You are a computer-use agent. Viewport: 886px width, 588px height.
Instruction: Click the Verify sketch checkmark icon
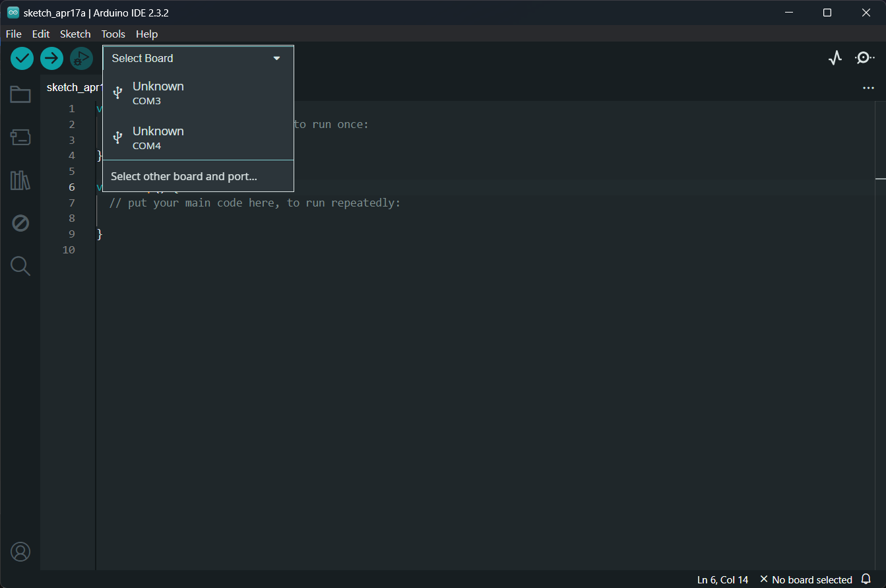[x=22, y=58]
